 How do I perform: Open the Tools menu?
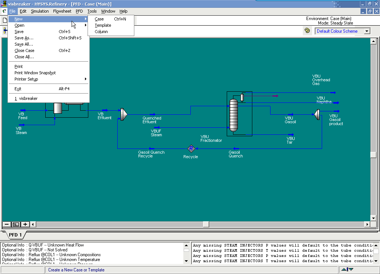92,11
